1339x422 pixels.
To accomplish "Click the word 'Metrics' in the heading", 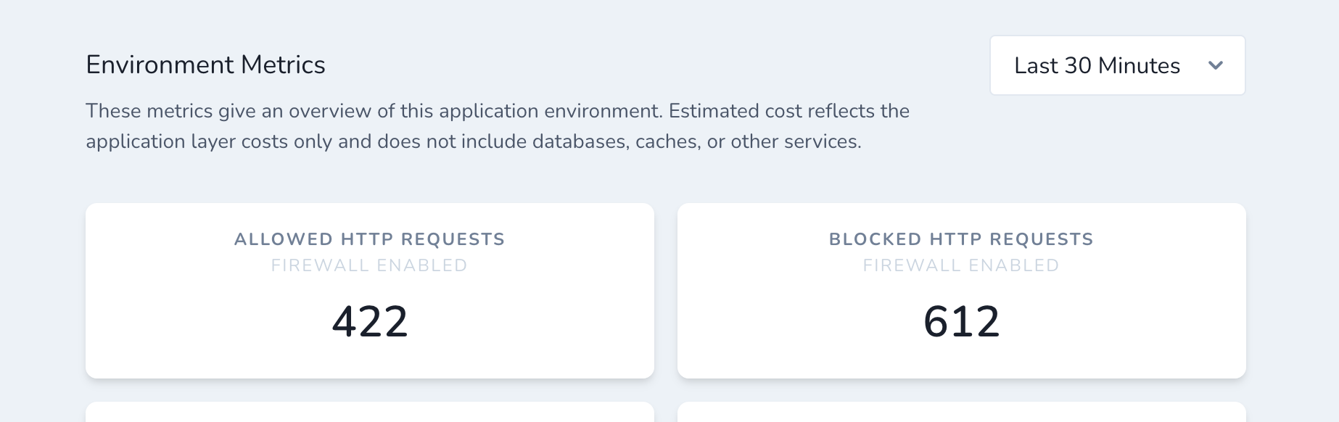I will 283,65.
